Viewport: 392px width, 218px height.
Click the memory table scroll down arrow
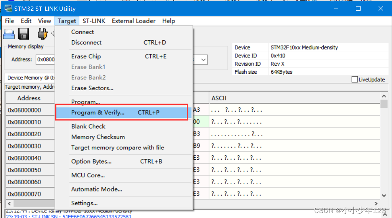pos(384,196)
